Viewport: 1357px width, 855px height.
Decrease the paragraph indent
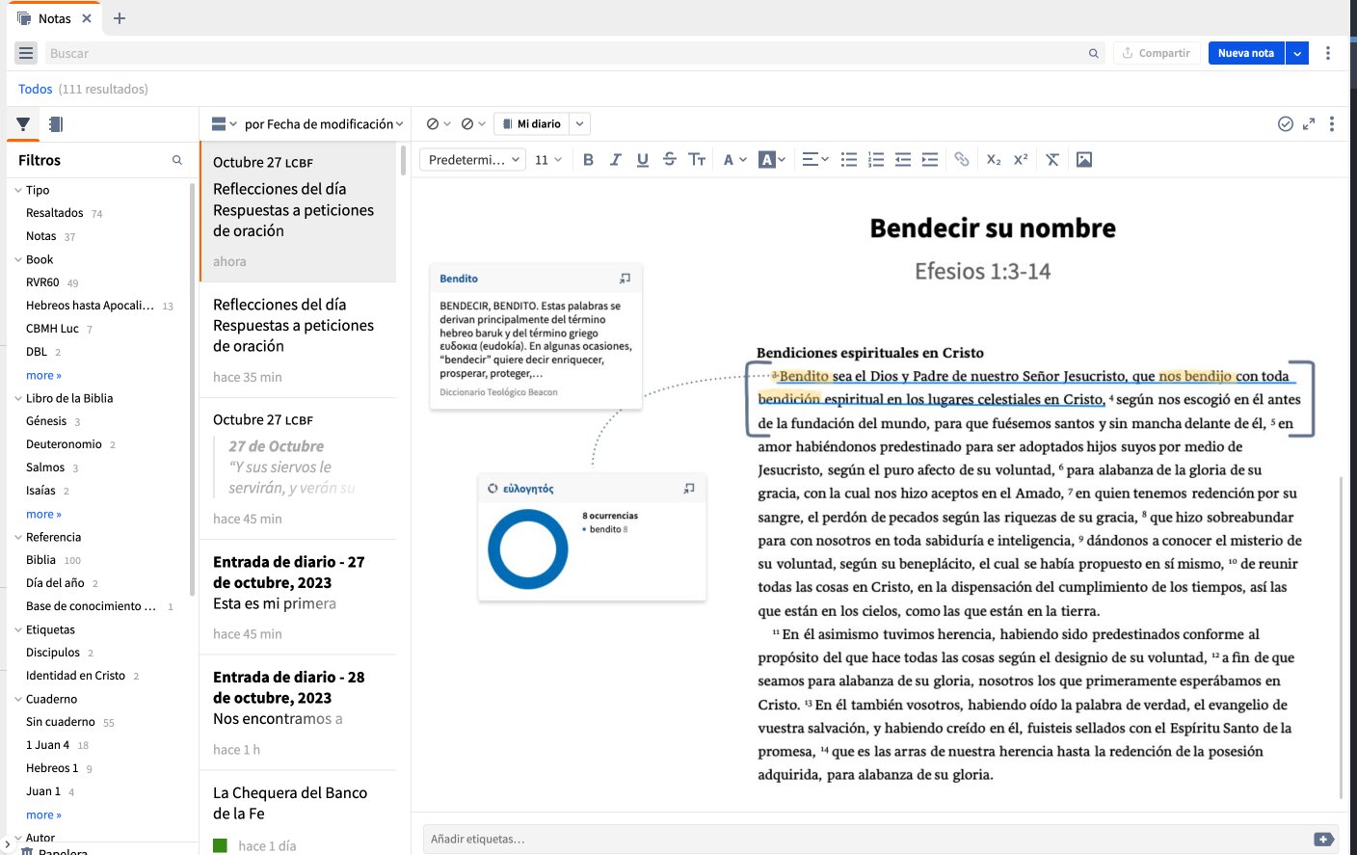click(x=903, y=160)
